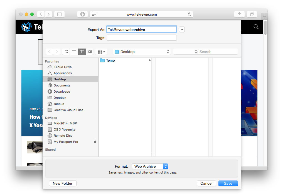Image resolution: width=283 pixels, height=195 pixels.
Task: Click the column resize handle
Action: point(153,155)
